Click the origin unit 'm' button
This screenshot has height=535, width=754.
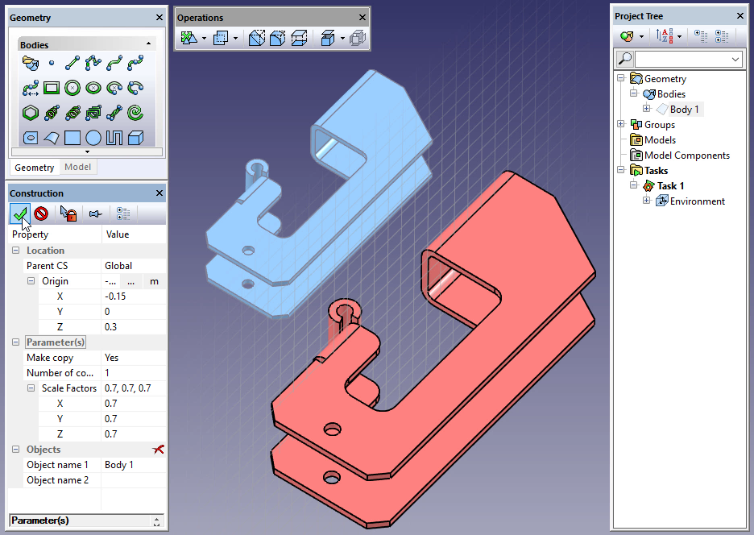pyautogui.click(x=155, y=281)
